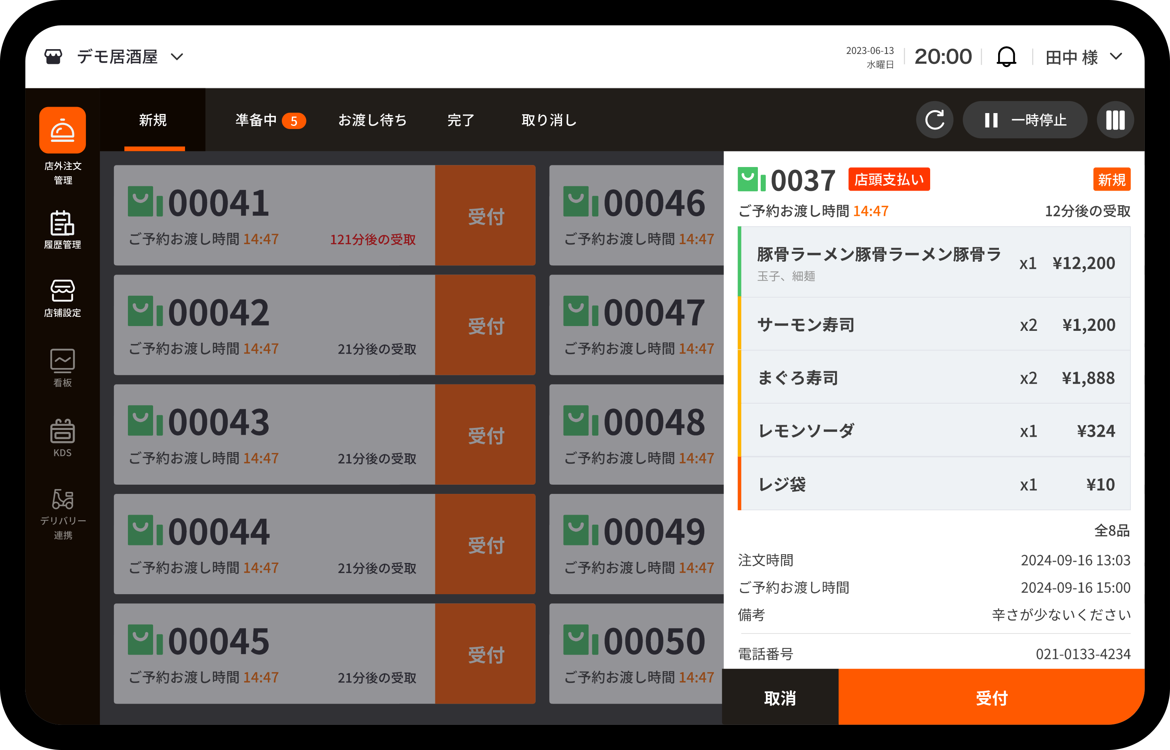Image resolution: width=1170 pixels, height=750 pixels.
Task: Toggle 一時停止 pause order intake
Action: point(1024,120)
